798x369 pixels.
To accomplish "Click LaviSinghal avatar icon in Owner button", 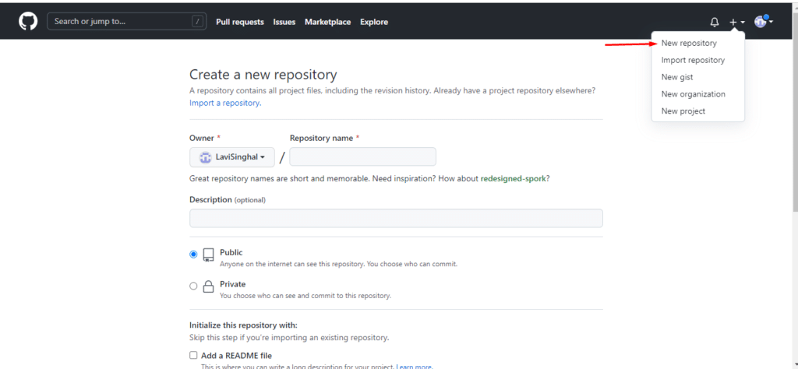I will [x=205, y=157].
